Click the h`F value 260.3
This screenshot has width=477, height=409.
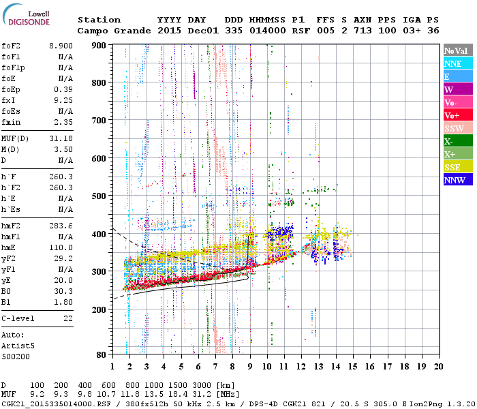coord(61,177)
